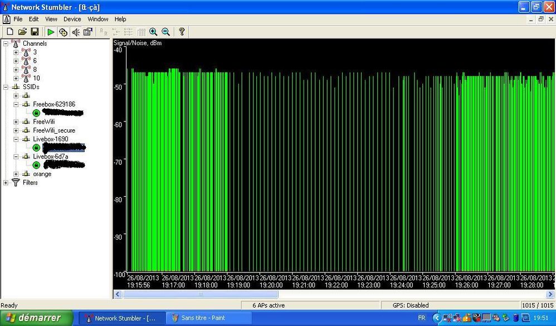Click the Zoom Out magnifier icon
556x326 pixels.
click(x=165, y=32)
